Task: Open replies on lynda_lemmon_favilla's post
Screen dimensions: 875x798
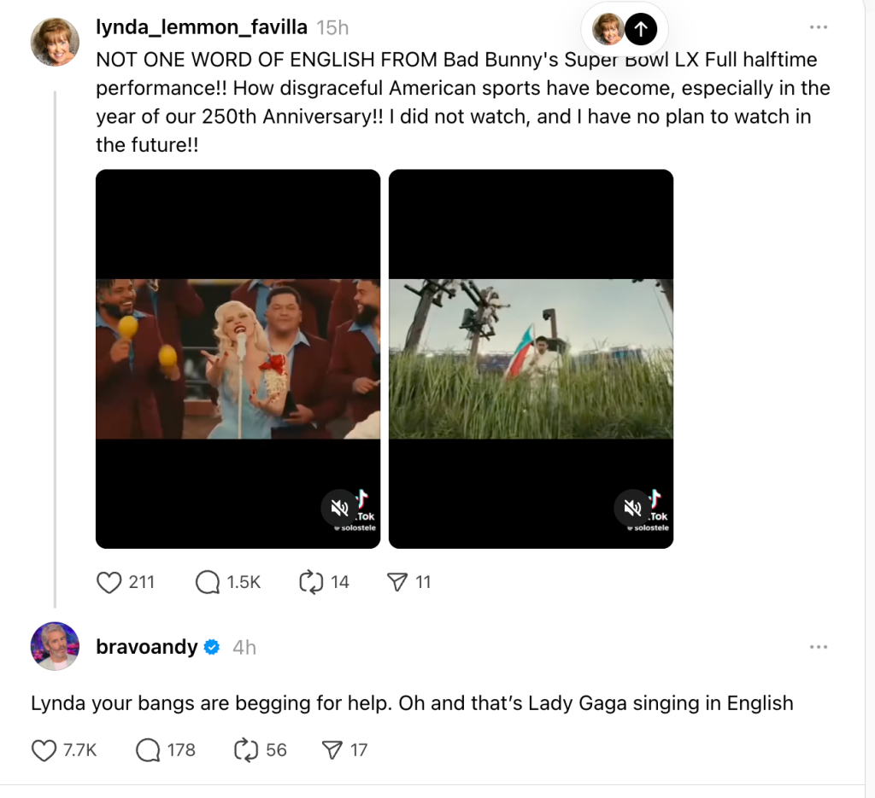Action: [208, 582]
